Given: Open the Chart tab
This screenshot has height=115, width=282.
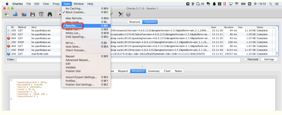Looking at the screenshot, I should 167,71.
